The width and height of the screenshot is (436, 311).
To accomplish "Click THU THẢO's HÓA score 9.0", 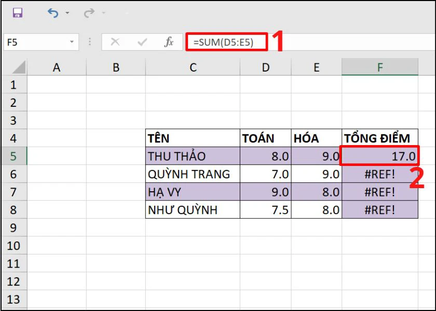I will point(317,156).
